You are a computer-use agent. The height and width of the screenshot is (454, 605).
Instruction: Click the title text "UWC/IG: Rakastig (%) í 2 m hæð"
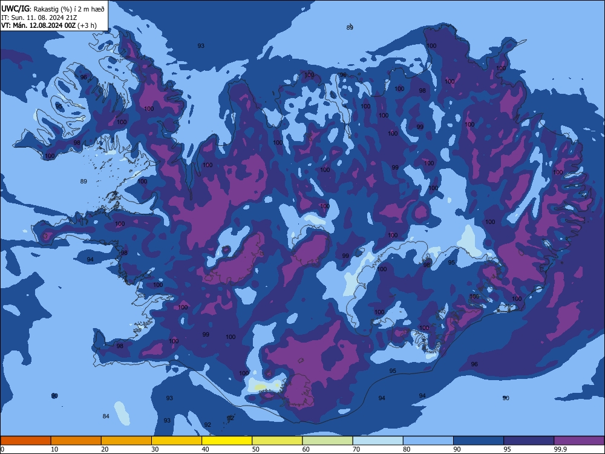53,9
